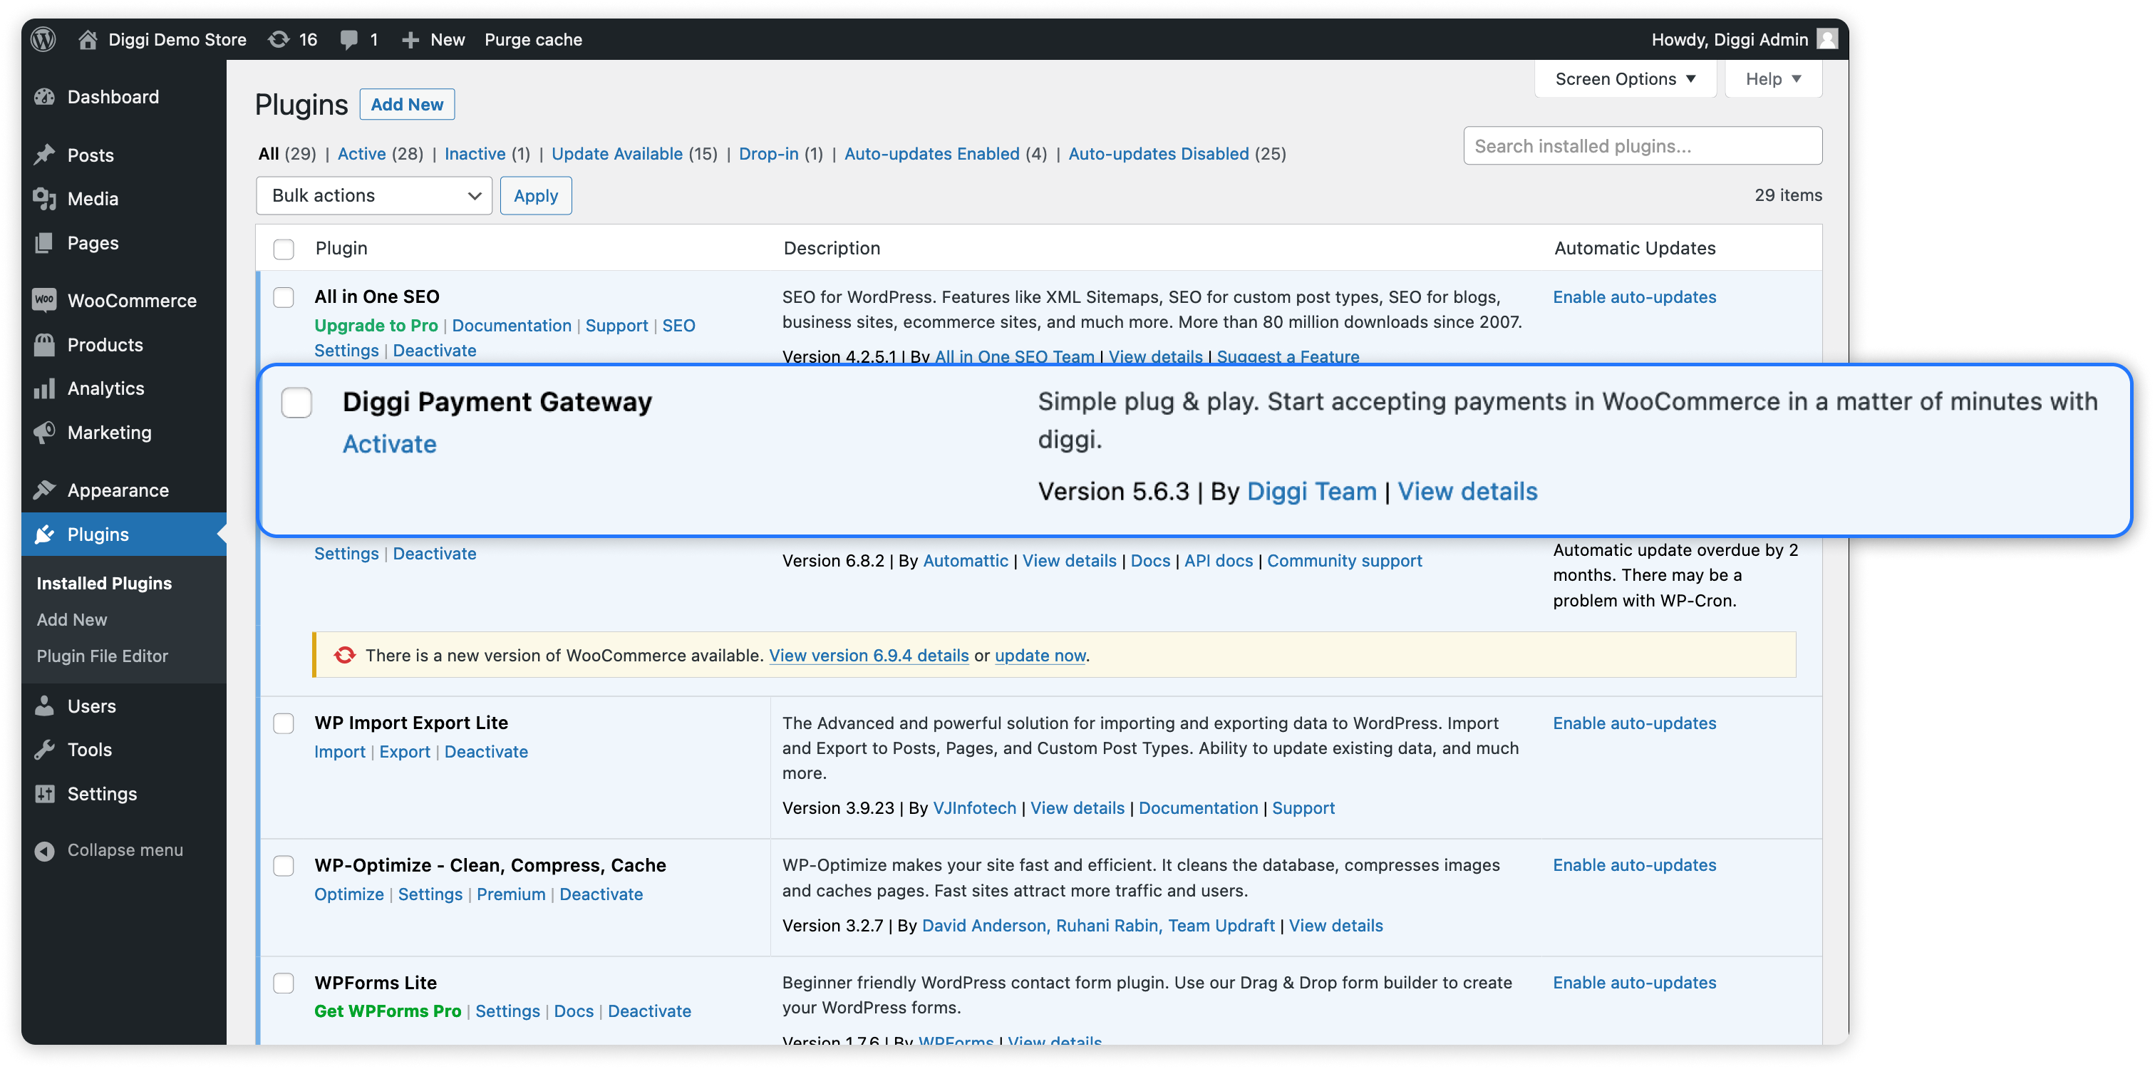Click the Search installed plugins field
Viewport: 2155px width, 1069px height.
click(1641, 146)
